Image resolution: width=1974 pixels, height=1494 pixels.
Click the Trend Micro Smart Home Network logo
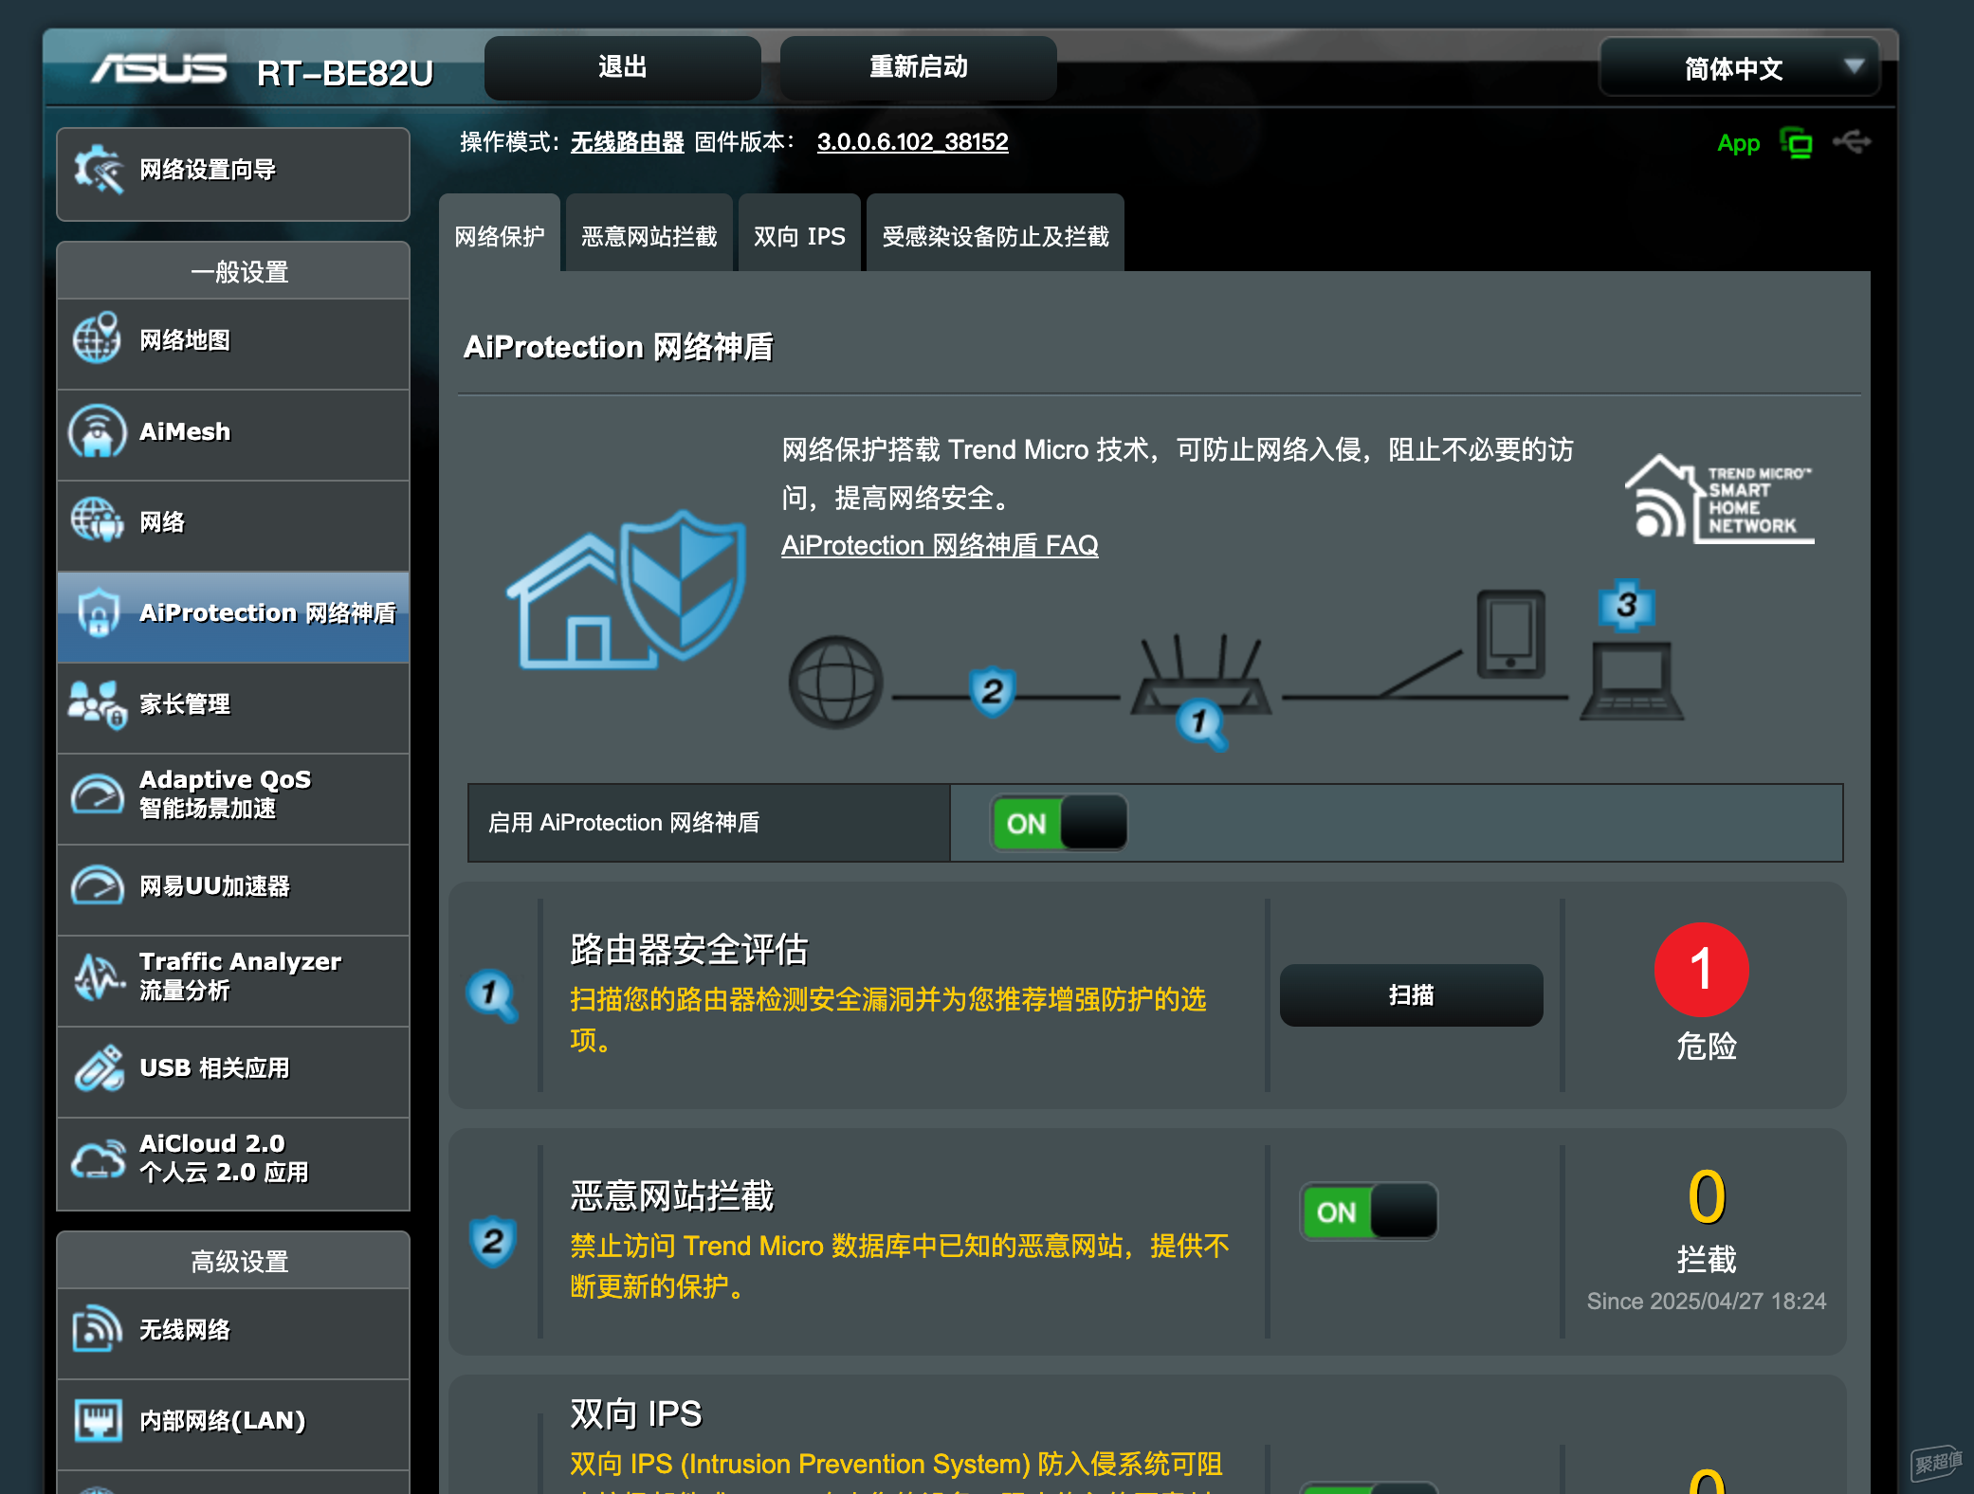coord(1720,500)
